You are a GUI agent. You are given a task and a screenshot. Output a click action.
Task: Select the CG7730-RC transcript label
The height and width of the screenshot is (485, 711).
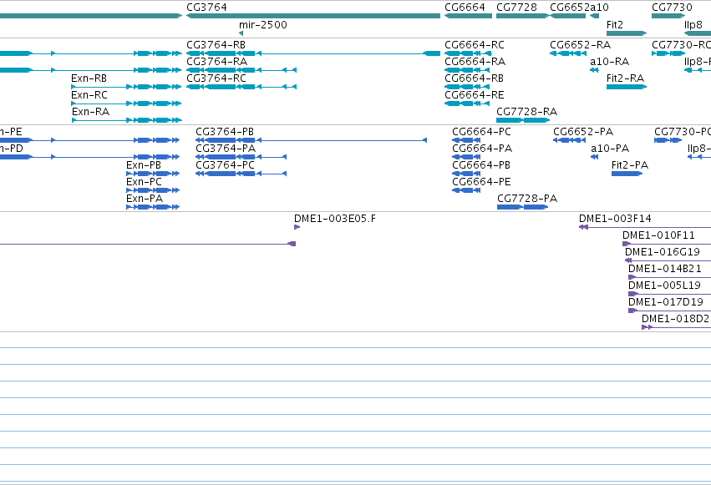[681, 45]
